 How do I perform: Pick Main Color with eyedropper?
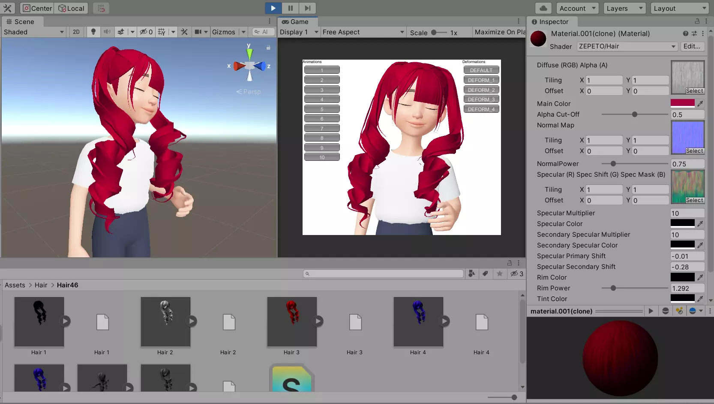[x=700, y=103]
